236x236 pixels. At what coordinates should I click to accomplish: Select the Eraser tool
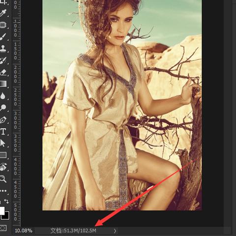tap(3, 72)
